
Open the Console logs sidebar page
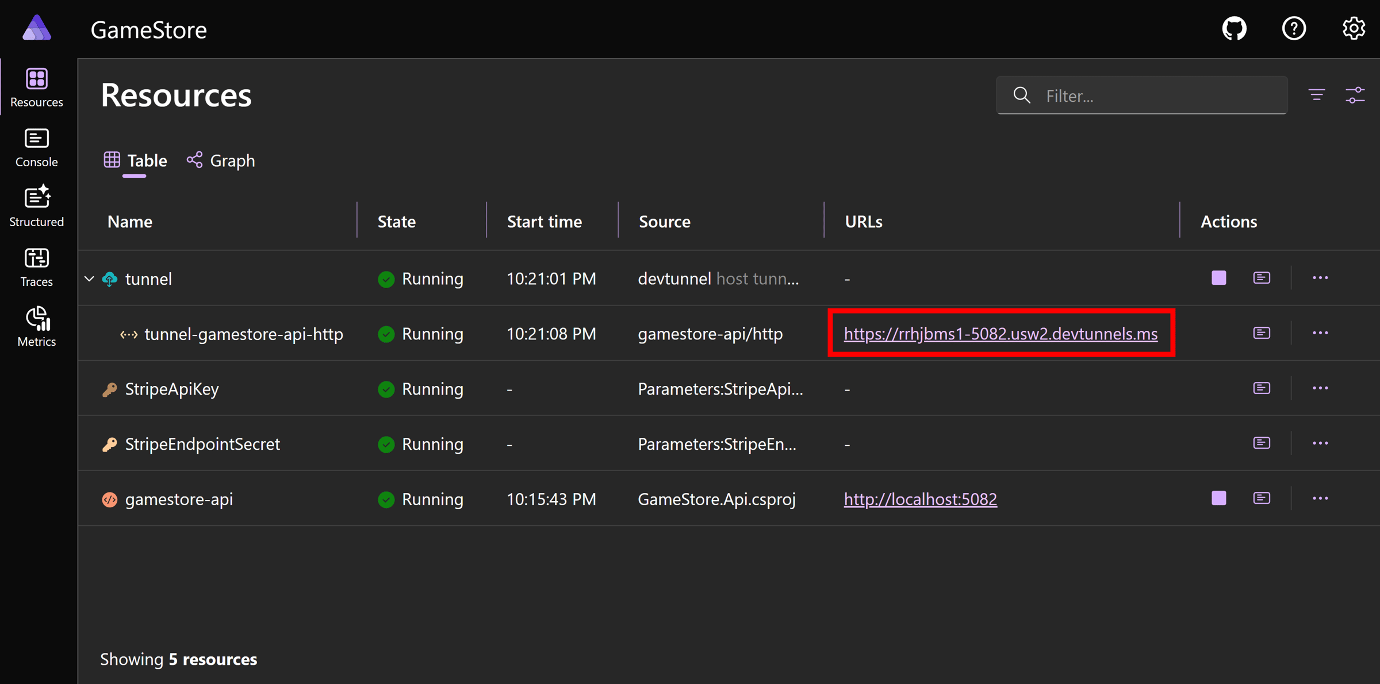tap(36, 147)
